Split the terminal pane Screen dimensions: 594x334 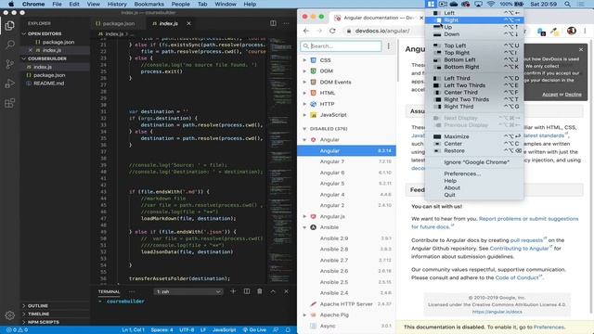point(247,291)
